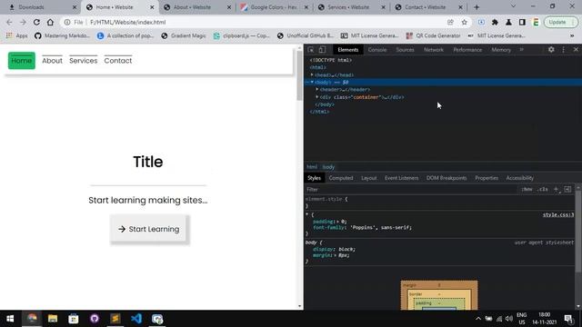Select the Elements tab
The image size is (582, 327).
pos(347,50)
